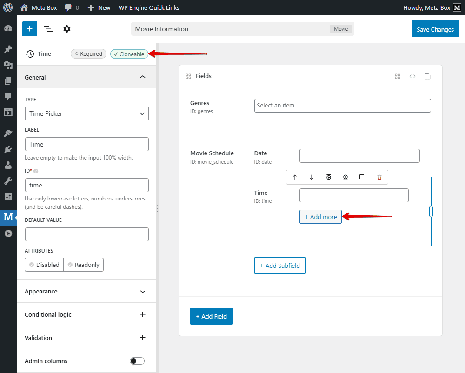Viewport: 465px width, 373px height.
Task: Open WP Engine Quick Links menu
Action: 149,7
